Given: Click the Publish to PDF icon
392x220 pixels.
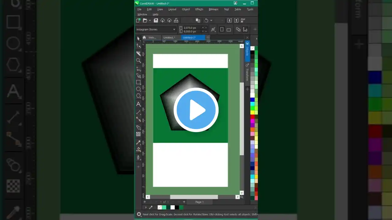Looking at the screenshot, I should pyautogui.click(x=243, y=20).
